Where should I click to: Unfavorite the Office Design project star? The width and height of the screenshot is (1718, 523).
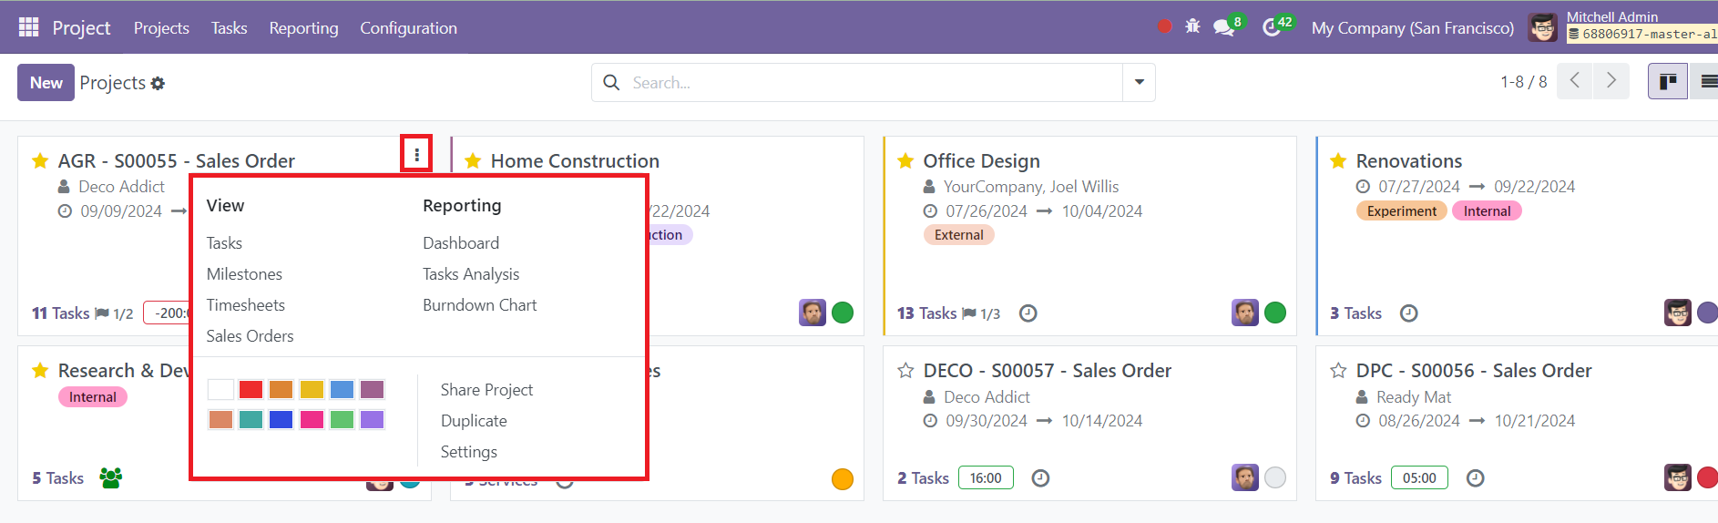(905, 161)
